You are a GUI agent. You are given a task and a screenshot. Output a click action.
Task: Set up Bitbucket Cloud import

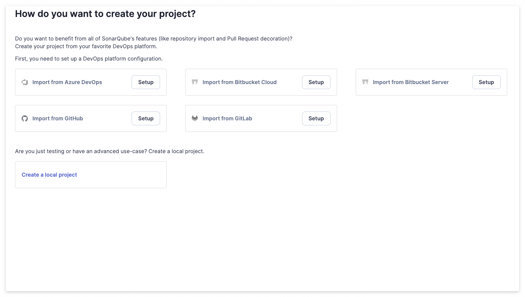point(316,82)
